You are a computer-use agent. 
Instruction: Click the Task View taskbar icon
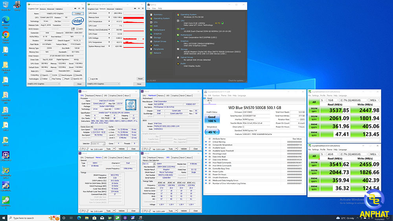coord(71,218)
